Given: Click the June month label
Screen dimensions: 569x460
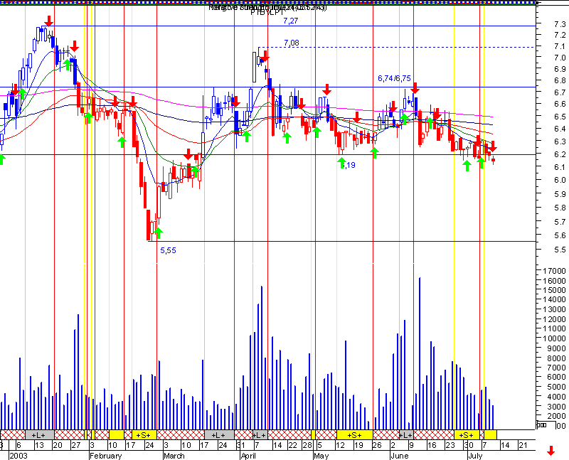Looking at the screenshot, I should pos(400,456).
